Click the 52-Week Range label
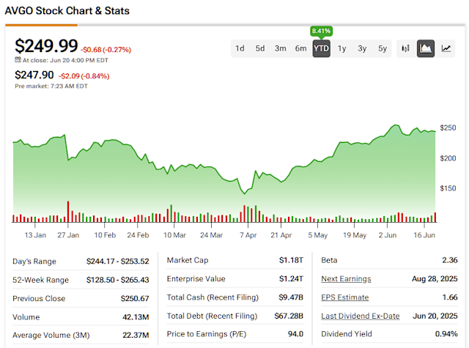This screenshot has height=348, width=469. click(x=41, y=280)
